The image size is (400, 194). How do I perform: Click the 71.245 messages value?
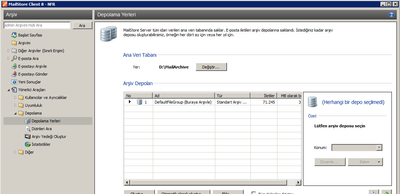tap(269, 102)
